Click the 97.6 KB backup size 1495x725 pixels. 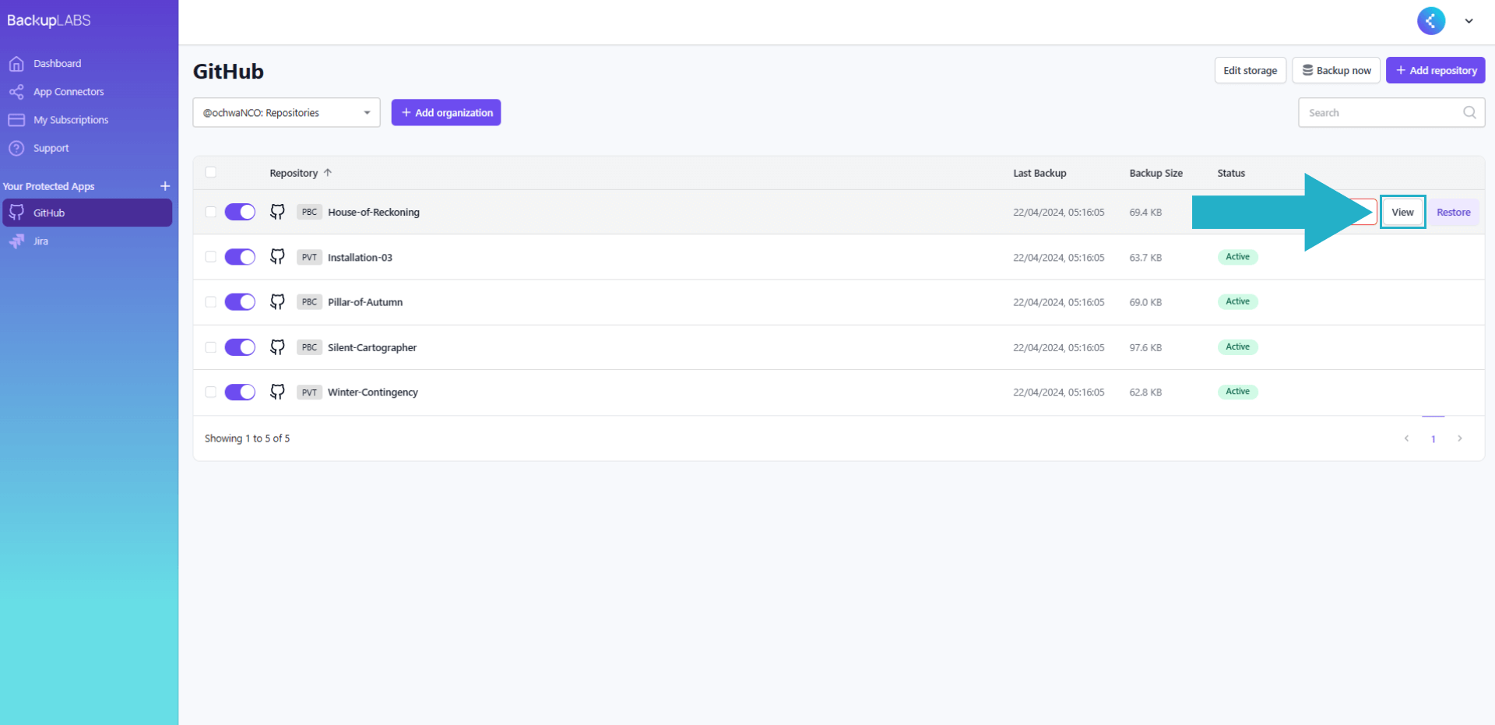1145,347
